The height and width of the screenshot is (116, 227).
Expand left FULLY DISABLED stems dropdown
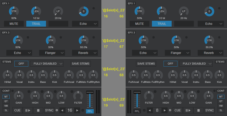[x=47, y=64]
